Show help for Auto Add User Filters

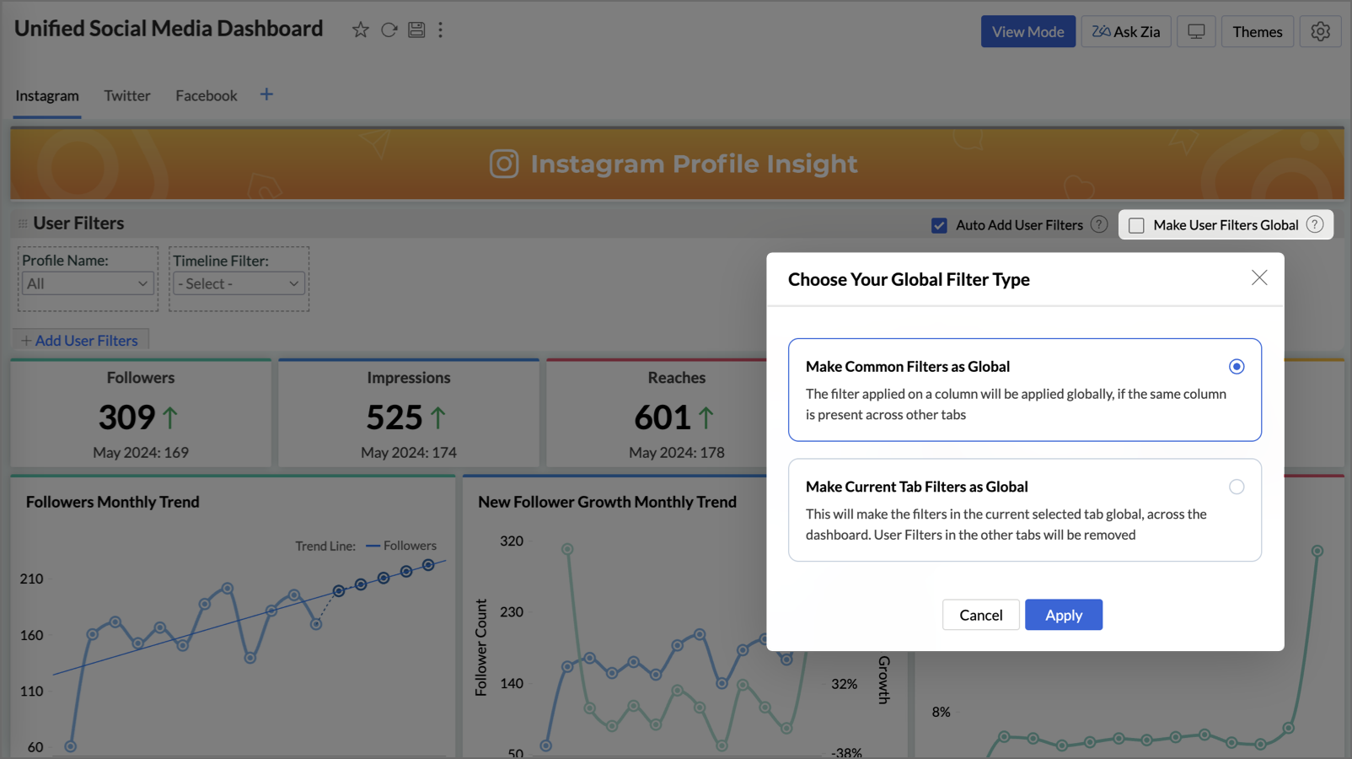[1099, 224]
